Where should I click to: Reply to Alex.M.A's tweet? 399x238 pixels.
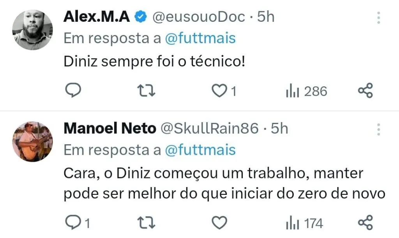[x=72, y=91]
